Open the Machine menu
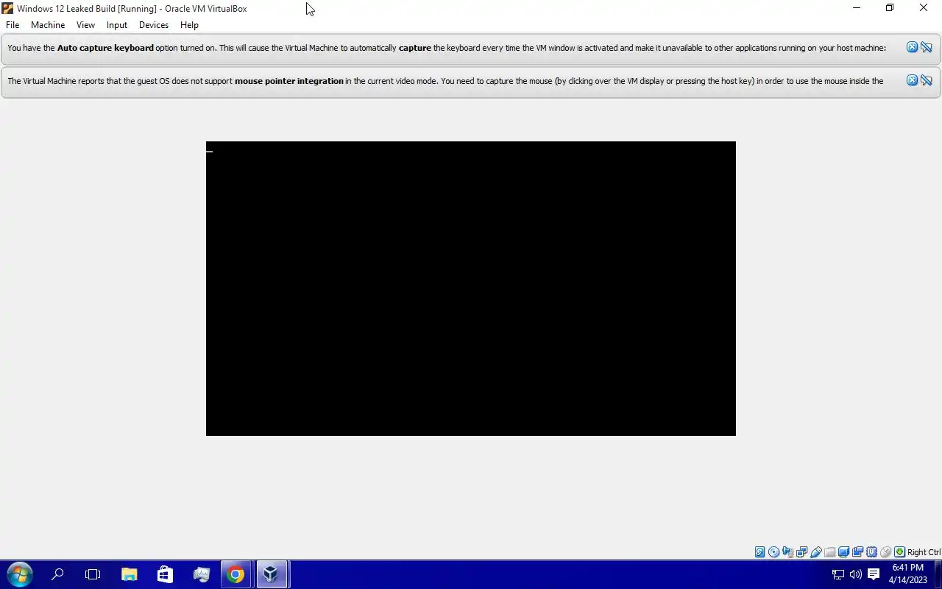 pyautogui.click(x=48, y=25)
